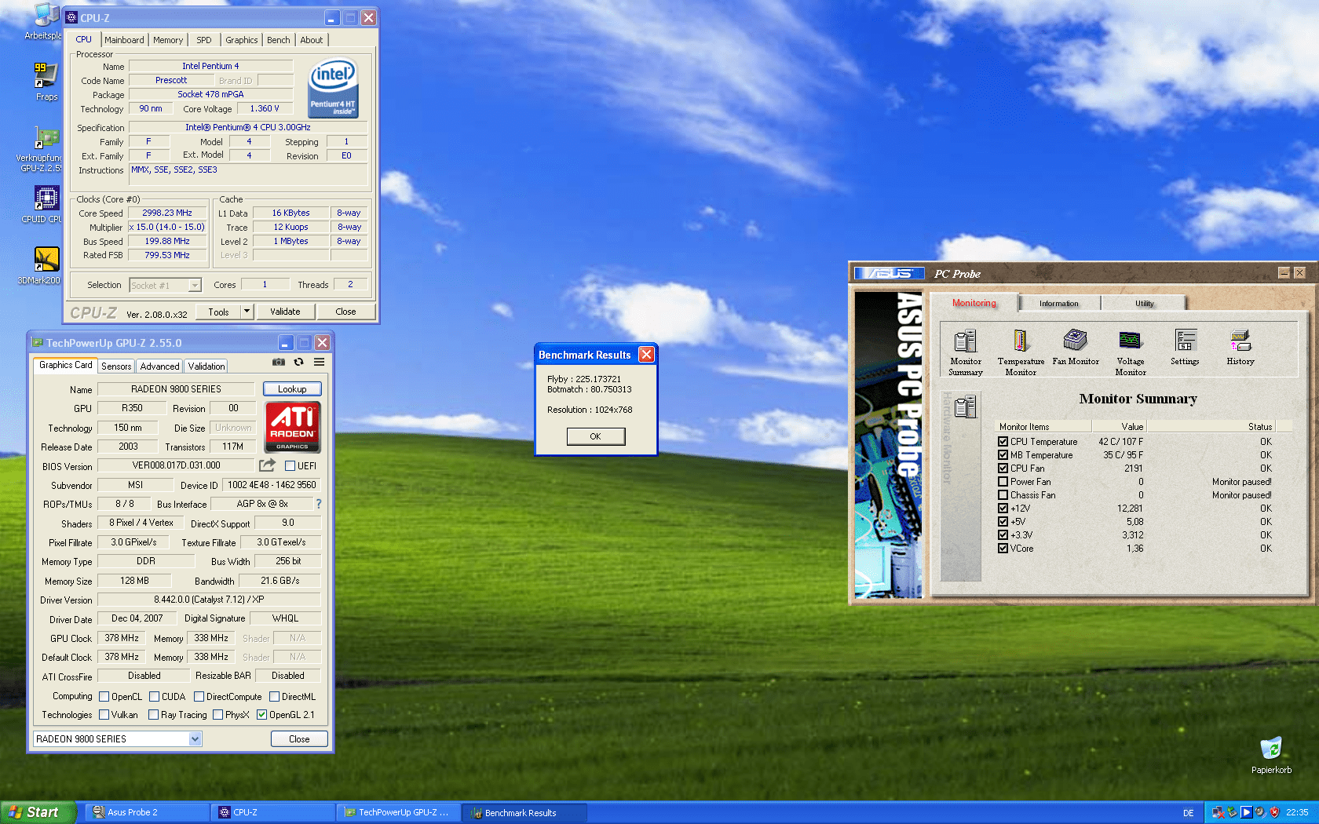The height and width of the screenshot is (824, 1319).
Task: Switch to Sensors tab in GPU-Z
Action: point(116,366)
